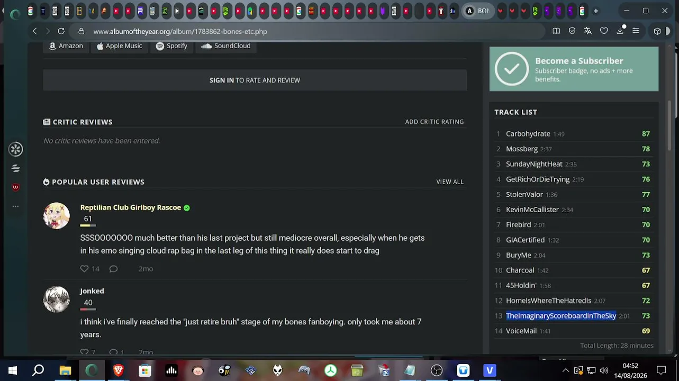Like the Reptilian Club Girlboy Rascoe review
The image size is (679, 381).
click(84, 269)
